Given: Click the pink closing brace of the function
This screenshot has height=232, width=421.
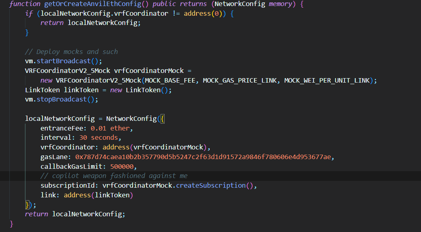Looking at the screenshot, I should [11, 224].
